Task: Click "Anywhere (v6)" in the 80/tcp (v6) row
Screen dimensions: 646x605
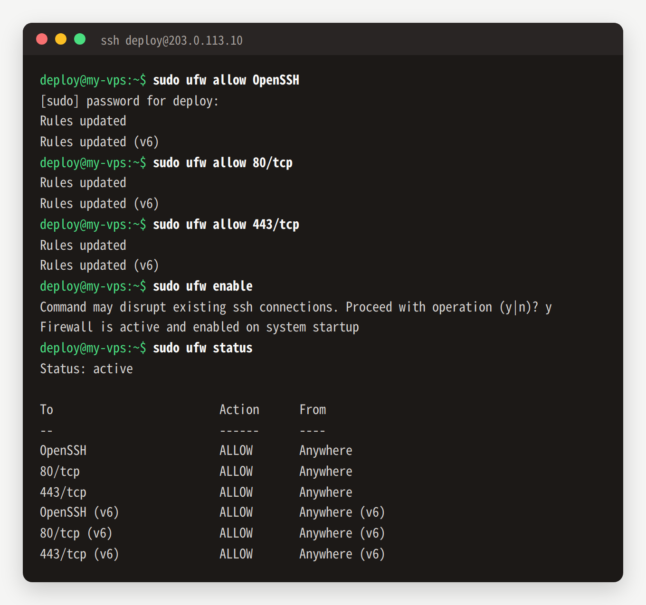Action: point(342,533)
